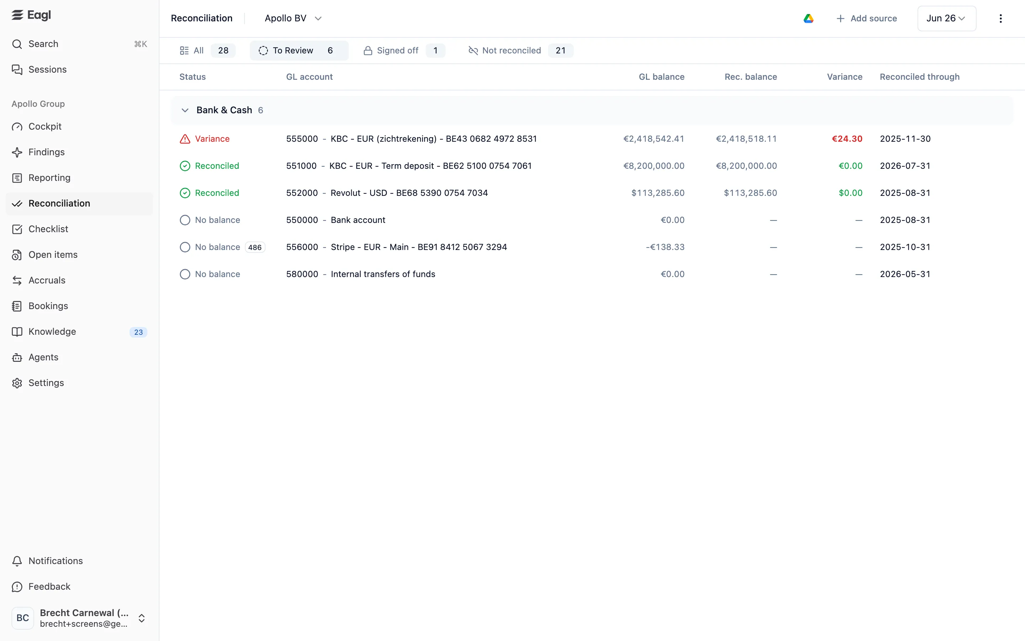Screen dimensions: 1025x641
Task: Open account 552000 Revolut USD row
Action: [592, 193]
